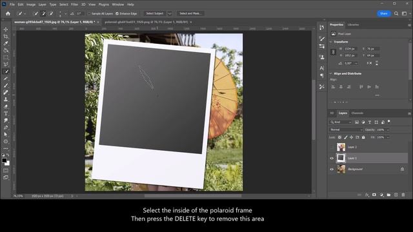Click the Select Subject button
The width and height of the screenshot is (413, 232).
tap(155, 14)
